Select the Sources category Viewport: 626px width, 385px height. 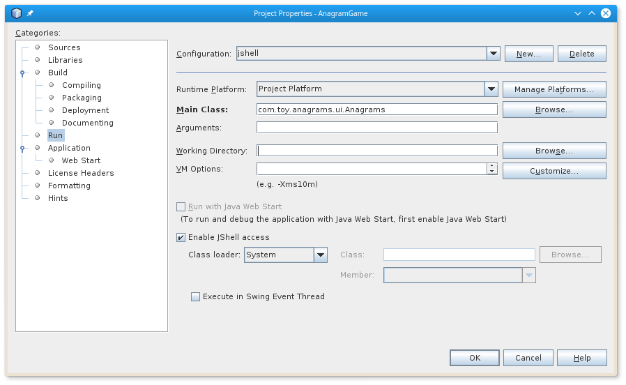click(64, 47)
